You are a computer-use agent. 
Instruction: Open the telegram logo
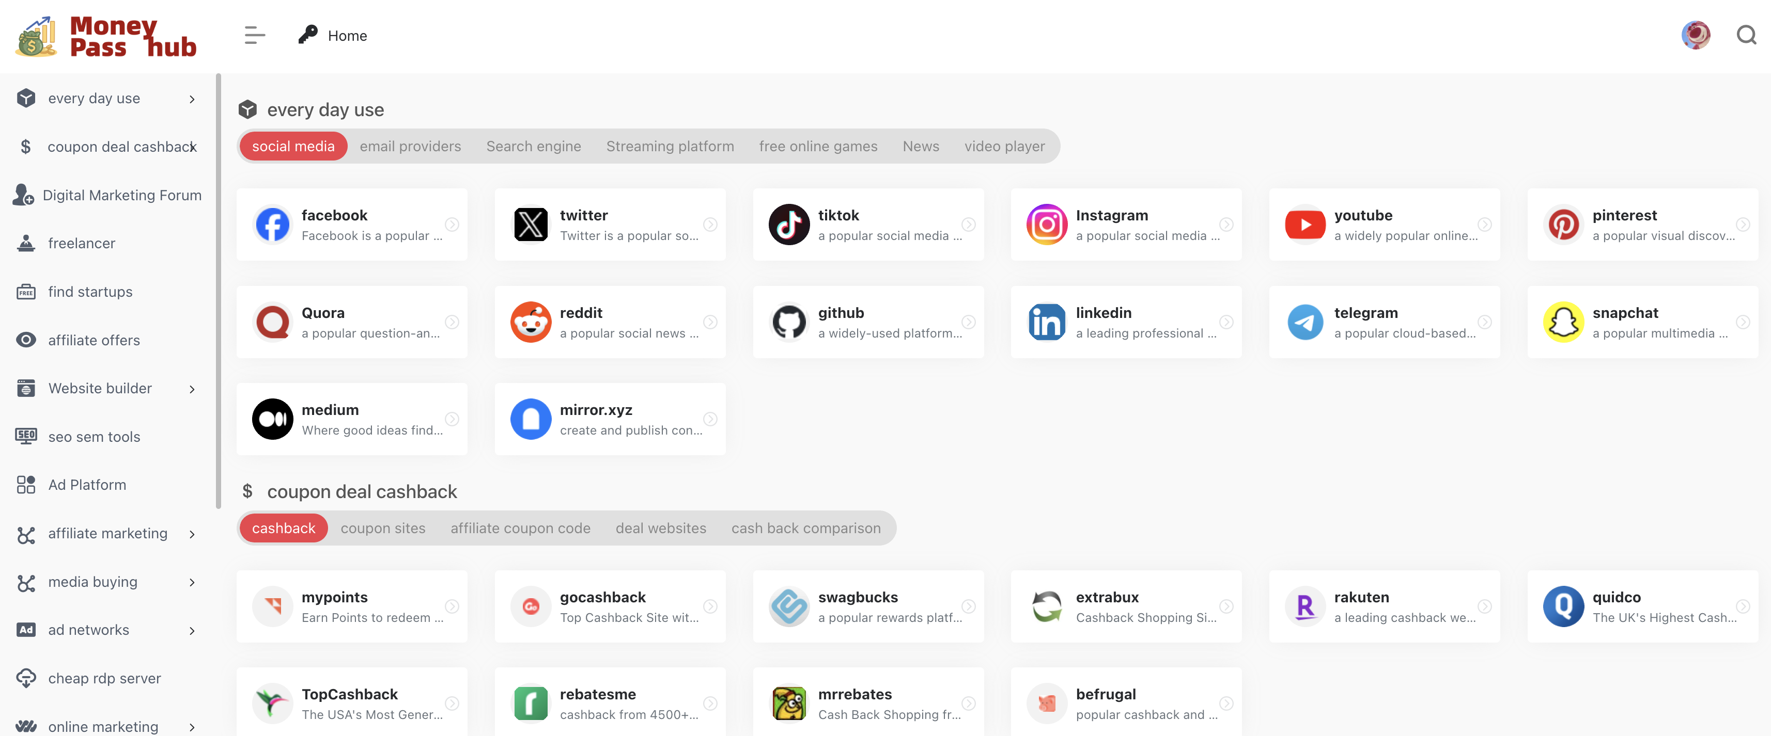coord(1306,322)
